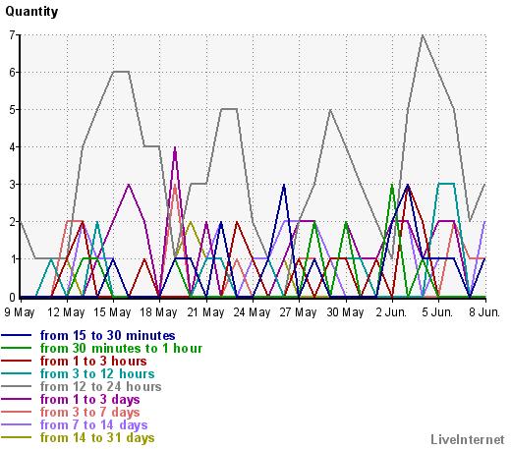This screenshot has width=511, height=449.
Task: Click the LiveInternet watermark text
Action: click(x=468, y=439)
